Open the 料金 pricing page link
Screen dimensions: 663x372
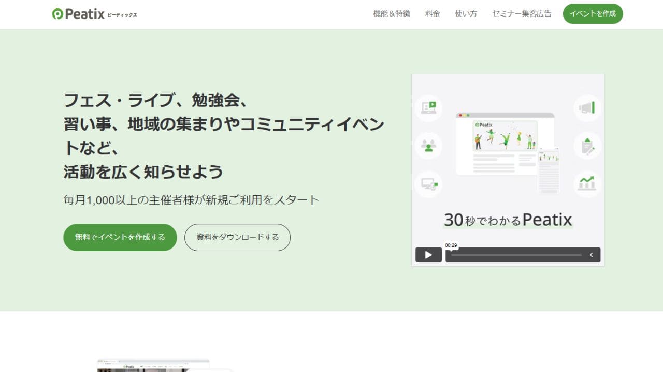[x=433, y=14]
